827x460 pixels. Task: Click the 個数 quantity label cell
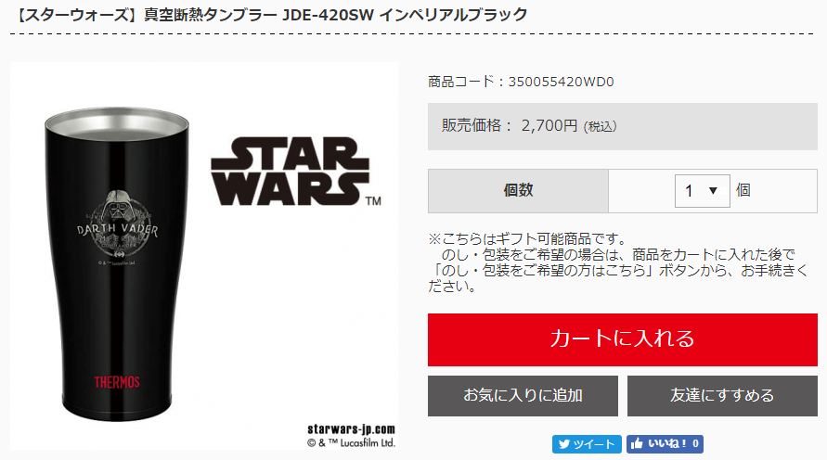518,191
